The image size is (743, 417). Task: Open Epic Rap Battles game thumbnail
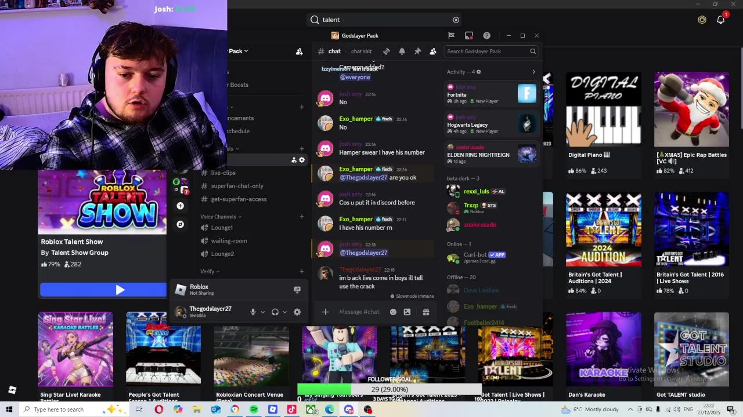[691, 109]
